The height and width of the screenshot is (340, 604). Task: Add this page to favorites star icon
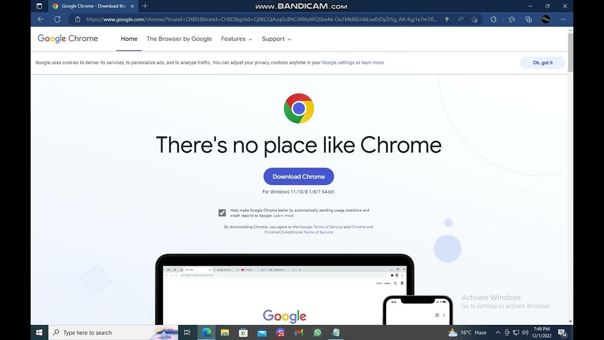point(474,19)
